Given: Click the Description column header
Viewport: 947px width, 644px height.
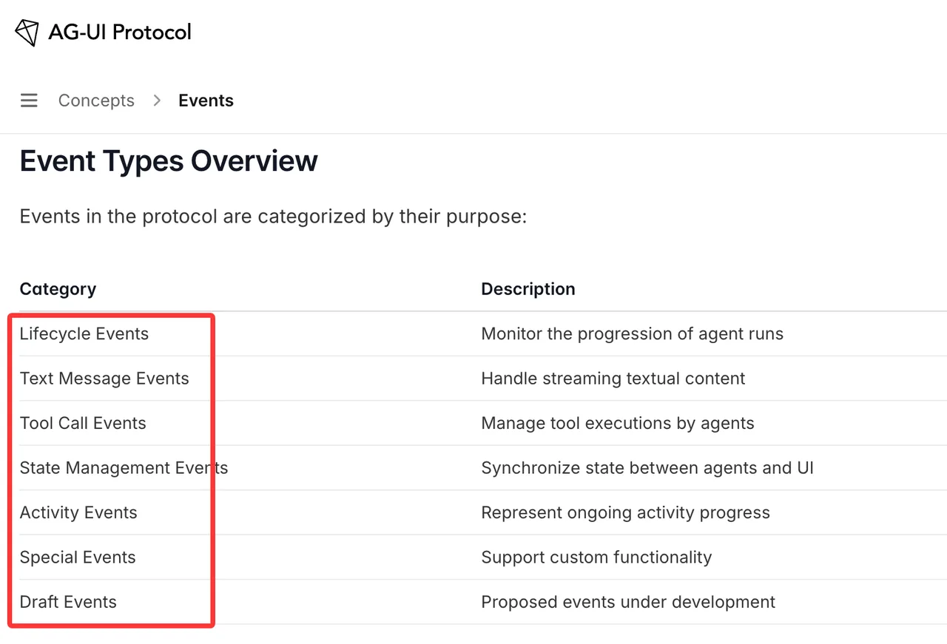Looking at the screenshot, I should [x=528, y=289].
